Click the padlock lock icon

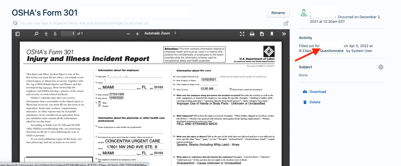click(286, 23)
